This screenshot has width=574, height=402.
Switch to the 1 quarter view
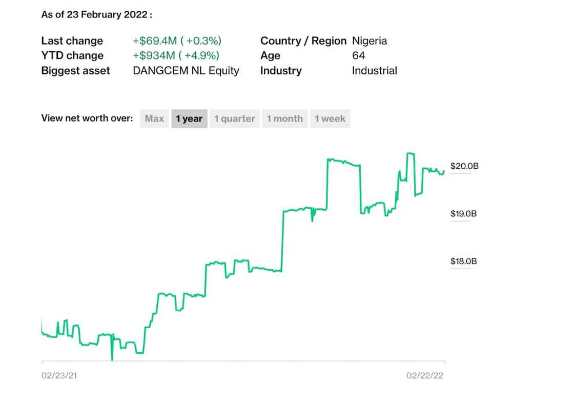click(x=235, y=118)
